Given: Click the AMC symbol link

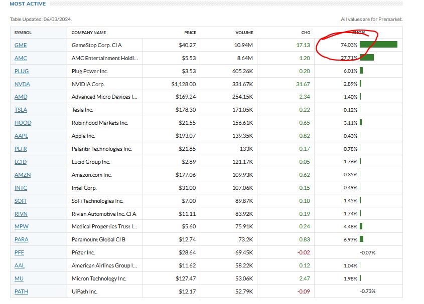Looking at the screenshot, I should 21,58.
